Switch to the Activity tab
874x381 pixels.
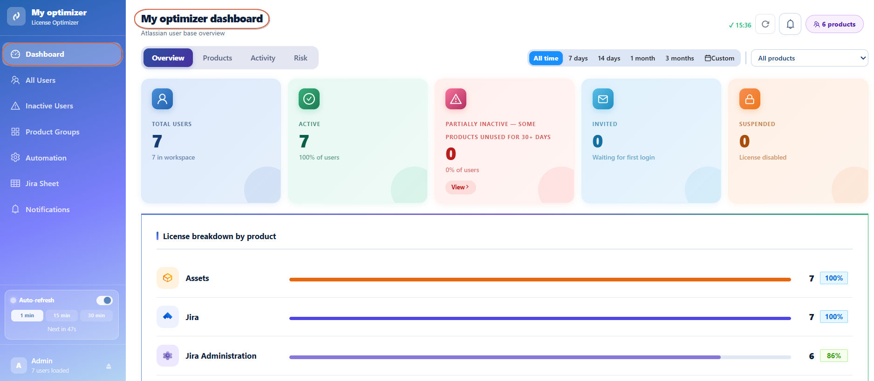[x=263, y=58]
